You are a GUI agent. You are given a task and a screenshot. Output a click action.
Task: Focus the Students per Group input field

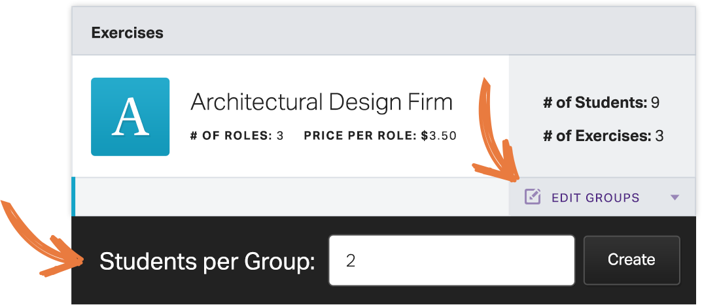click(x=451, y=260)
